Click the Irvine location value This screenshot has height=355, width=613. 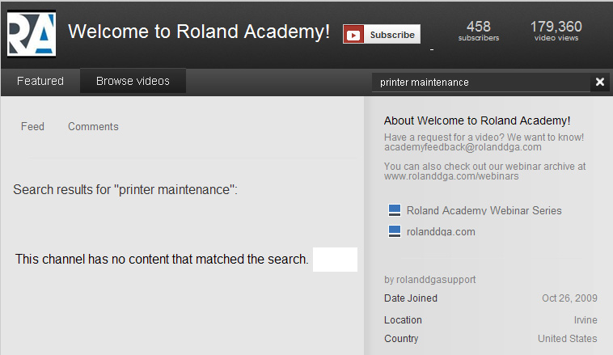point(586,320)
